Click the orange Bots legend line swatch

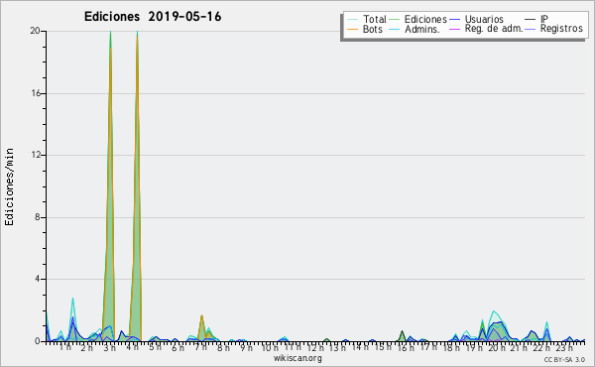pyautogui.click(x=352, y=29)
